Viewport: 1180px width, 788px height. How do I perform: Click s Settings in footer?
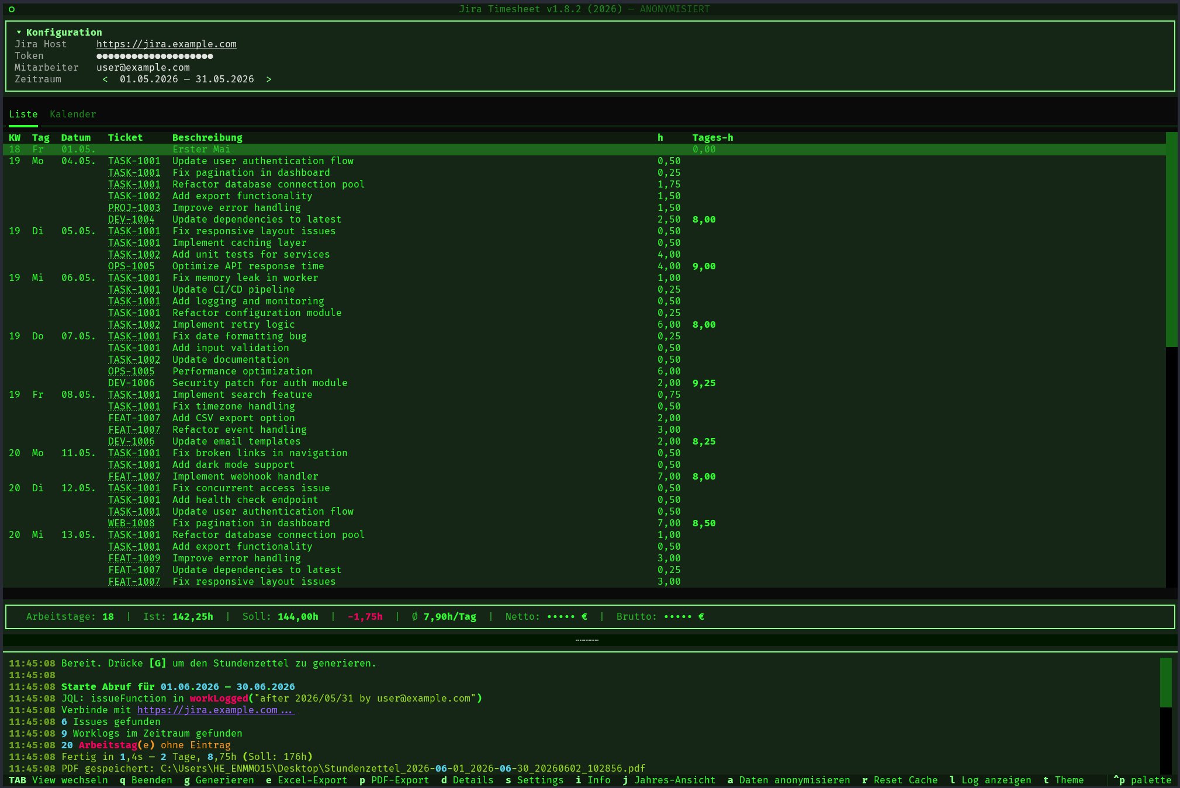[x=535, y=780]
